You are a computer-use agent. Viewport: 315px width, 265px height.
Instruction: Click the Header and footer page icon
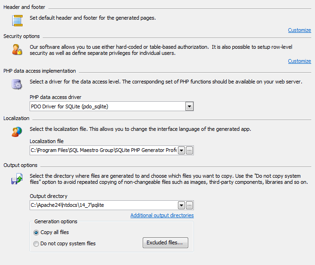[x=17, y=20]
